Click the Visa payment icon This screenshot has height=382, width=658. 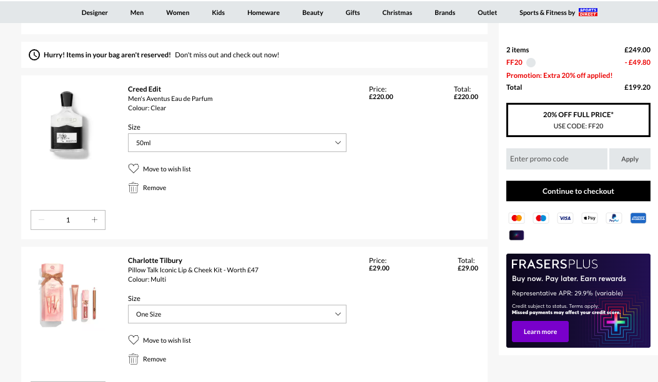click(565, 217)
